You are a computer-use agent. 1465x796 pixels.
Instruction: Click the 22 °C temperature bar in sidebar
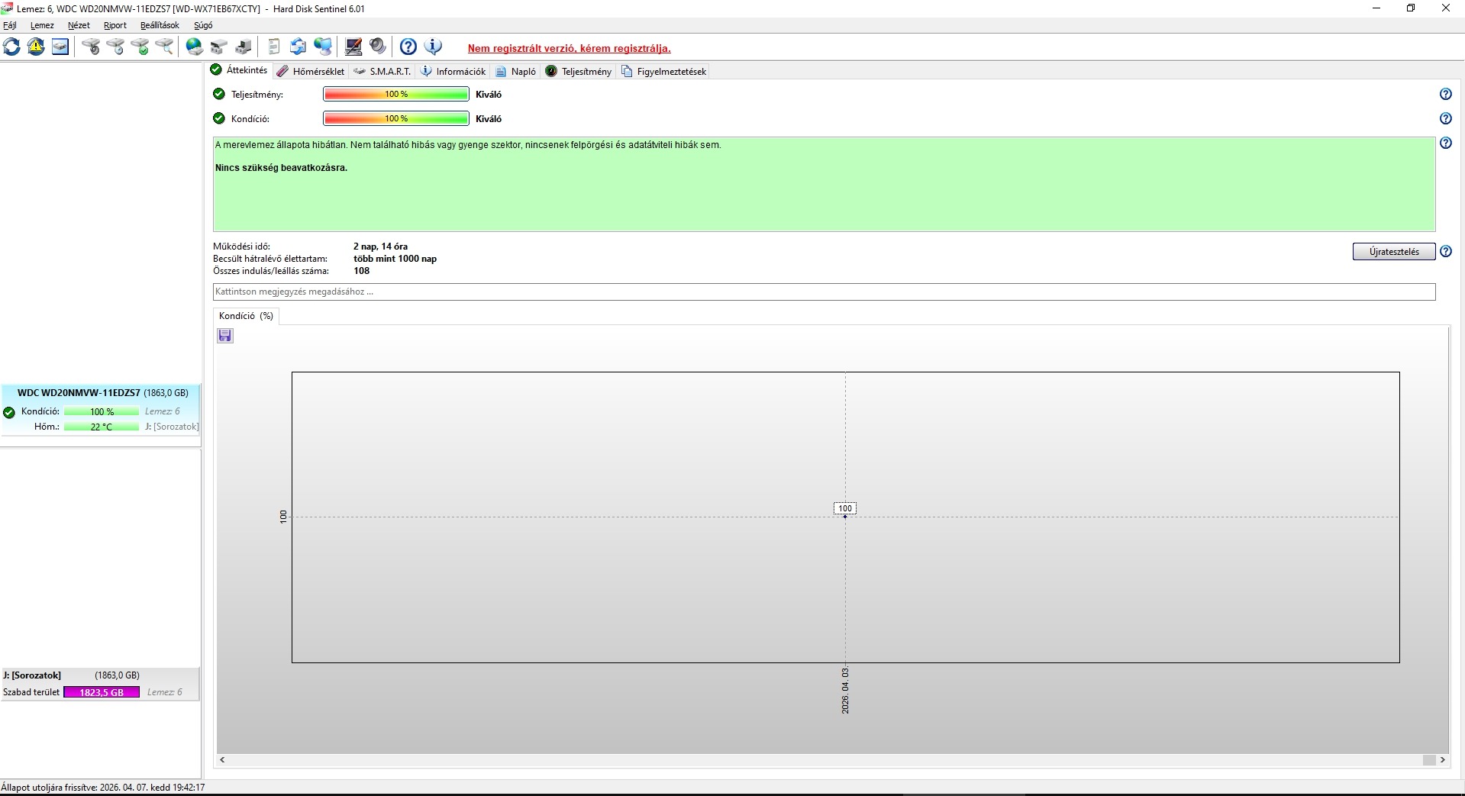(x=102, y=427)
